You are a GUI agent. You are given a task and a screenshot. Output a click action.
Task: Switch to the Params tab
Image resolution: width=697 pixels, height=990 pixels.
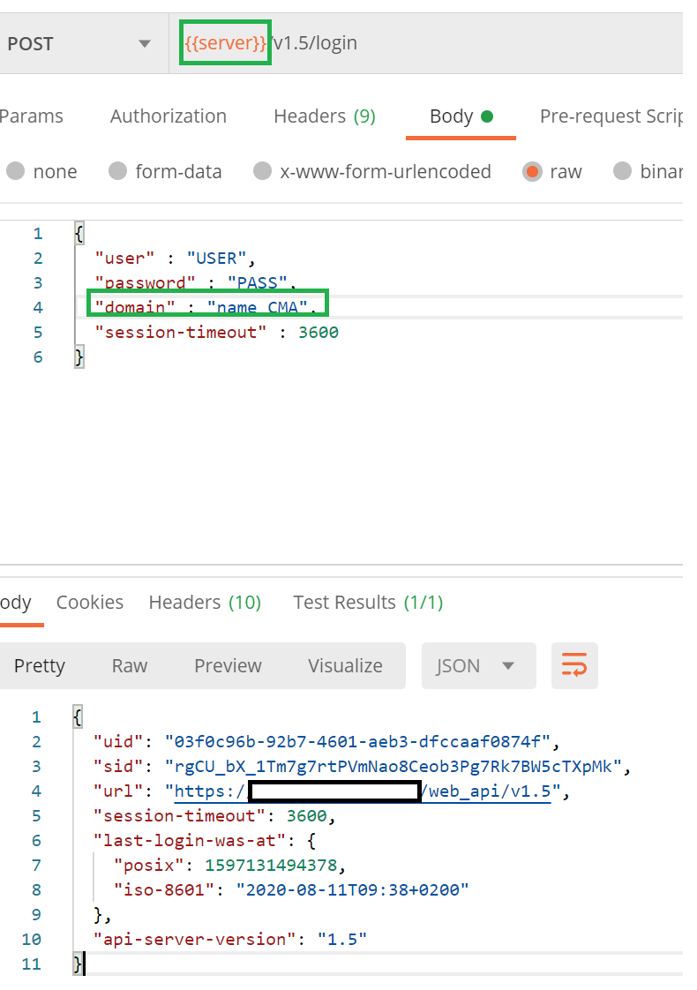32,116
